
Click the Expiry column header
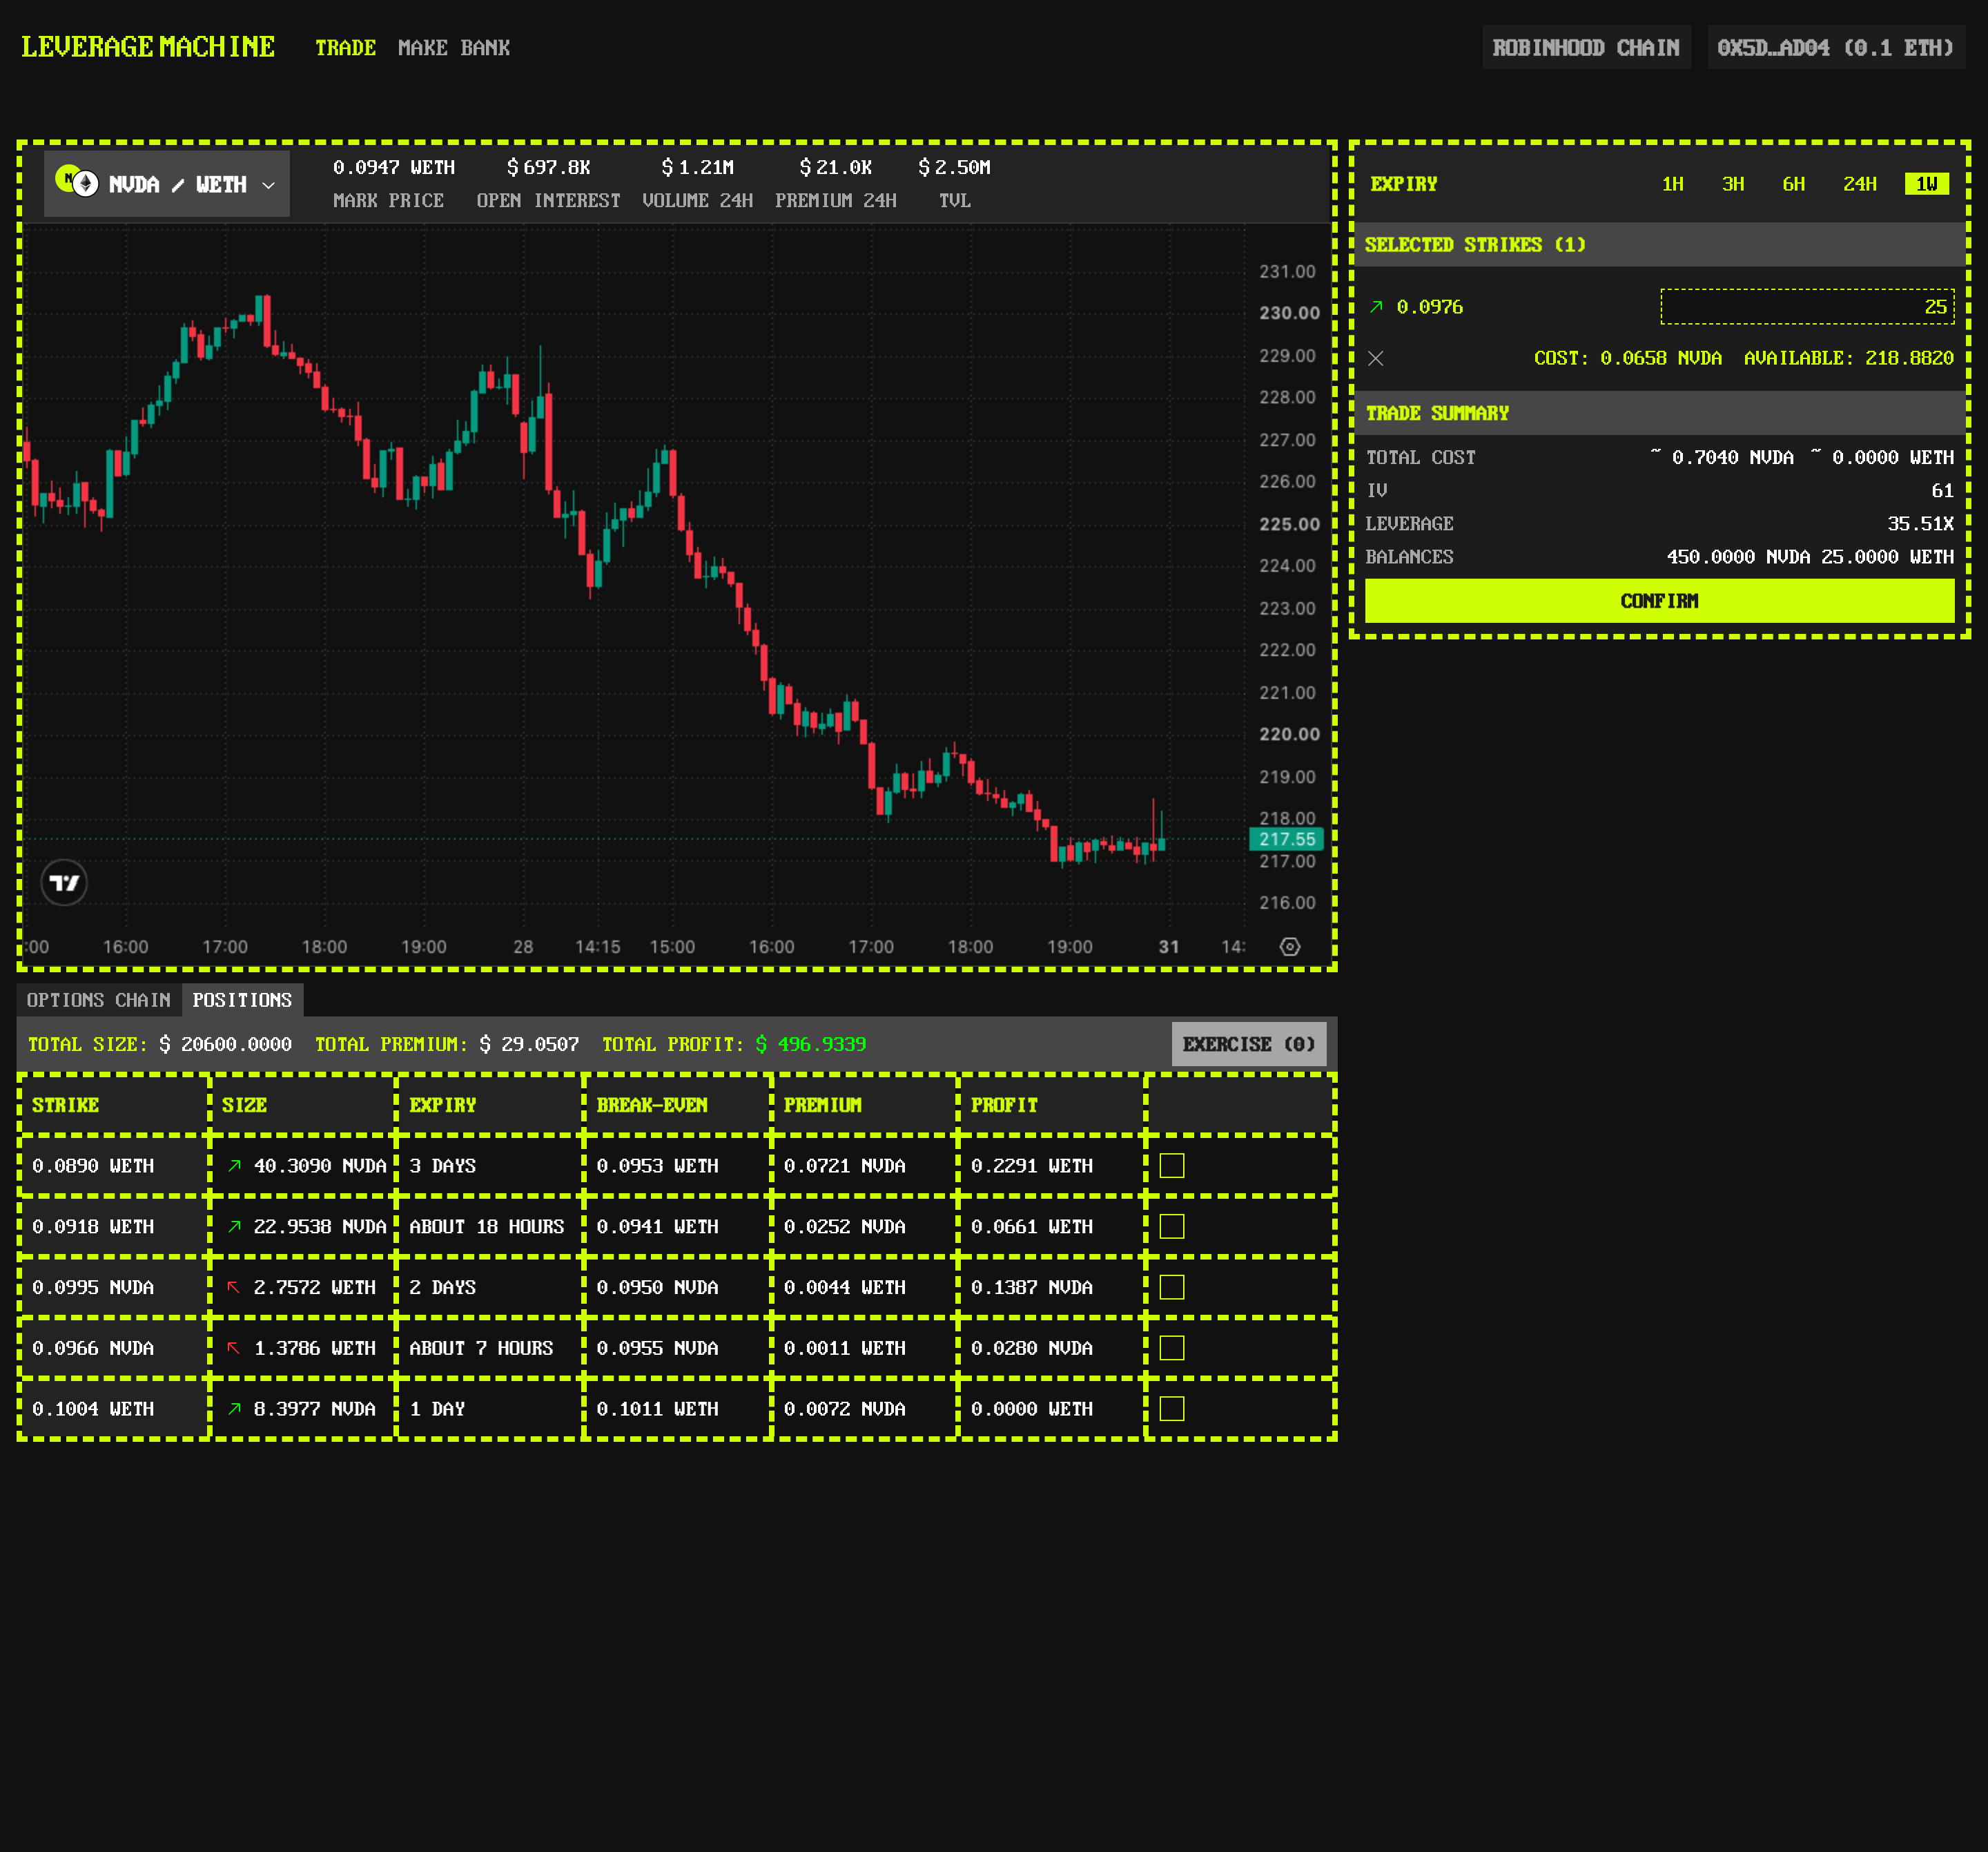443,1106
